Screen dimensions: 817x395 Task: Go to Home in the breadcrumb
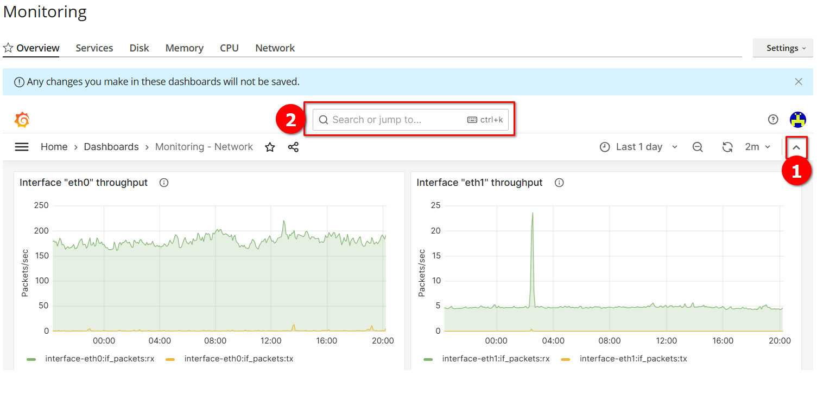pos(54,147)
